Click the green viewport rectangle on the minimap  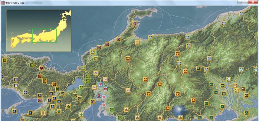tap(44, 35)
